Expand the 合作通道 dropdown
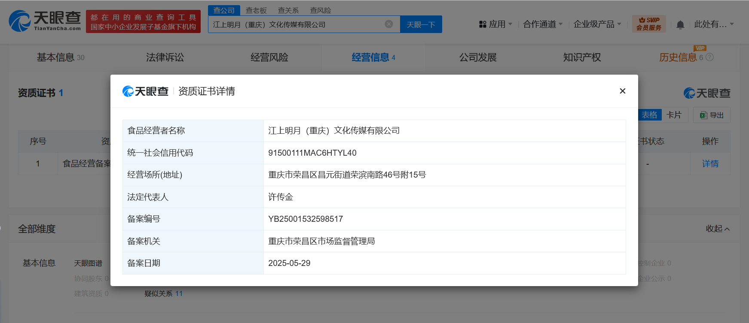 pyautogui.click(x=543, y=24)
